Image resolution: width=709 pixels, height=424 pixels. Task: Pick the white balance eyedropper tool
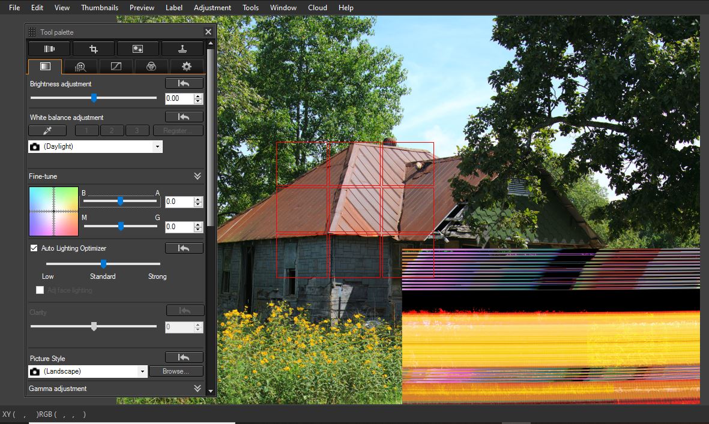(47, 131)
